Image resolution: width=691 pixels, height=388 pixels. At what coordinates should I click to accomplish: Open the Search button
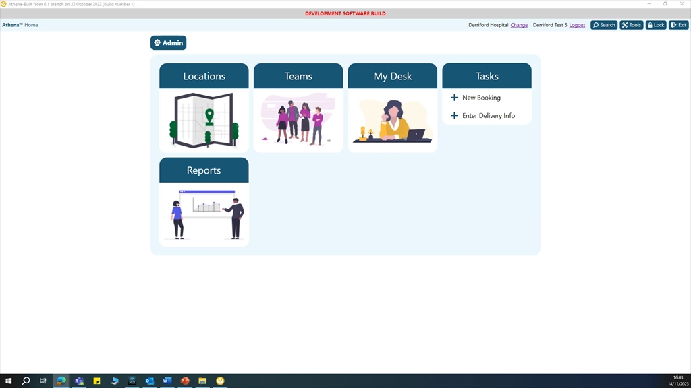[x=604, y=25]
